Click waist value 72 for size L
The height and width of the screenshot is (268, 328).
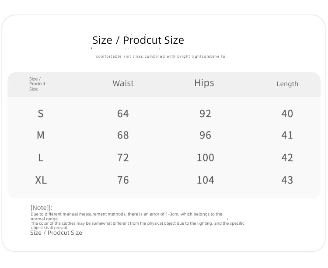point(123,158)
